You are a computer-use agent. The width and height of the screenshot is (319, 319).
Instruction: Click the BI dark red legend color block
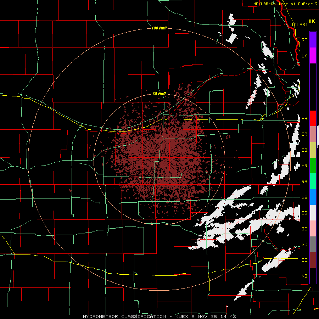[313, 260]
